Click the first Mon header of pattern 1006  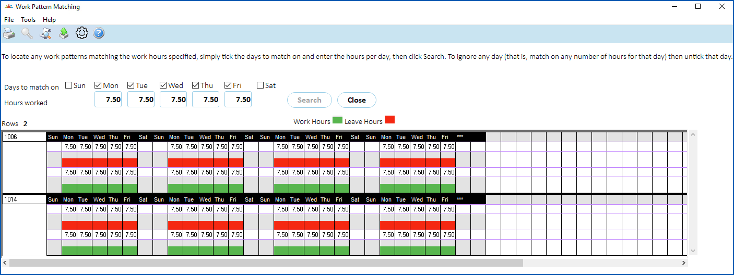68,137
